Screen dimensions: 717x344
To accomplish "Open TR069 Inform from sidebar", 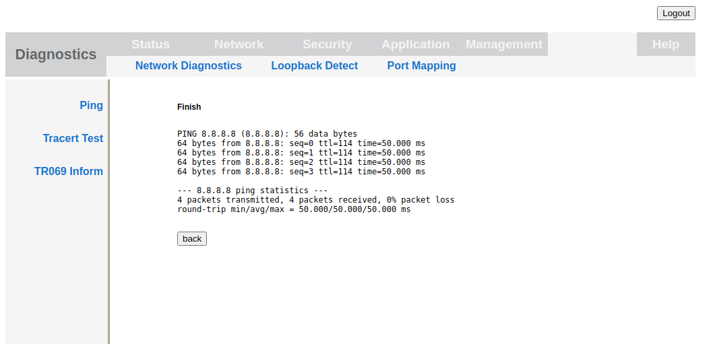I will 69,171.
